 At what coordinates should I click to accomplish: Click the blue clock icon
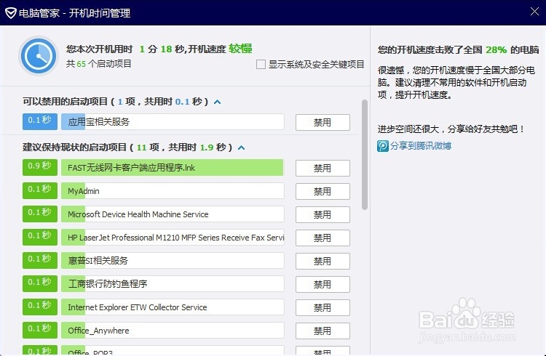pyautogui.click(x=39, y=56)
